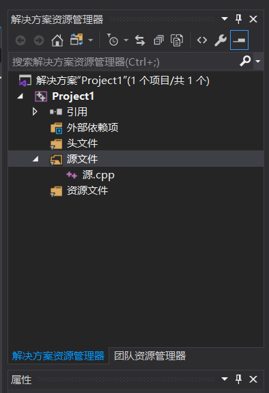Screen dimensions: 269x393
Task: Click the view code angle brackets icon
Action: 202,40
